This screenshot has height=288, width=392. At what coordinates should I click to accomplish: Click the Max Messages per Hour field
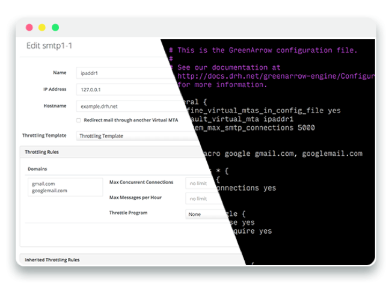203,199
